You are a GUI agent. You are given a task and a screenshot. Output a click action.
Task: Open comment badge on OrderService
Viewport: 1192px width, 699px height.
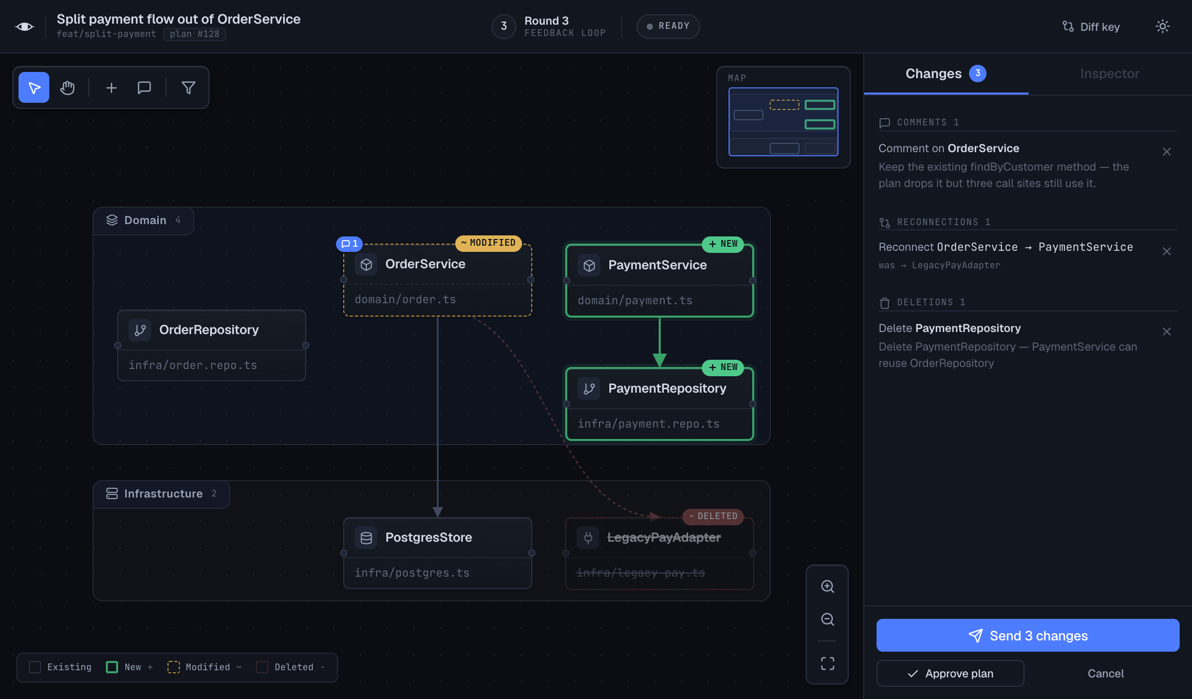[349, 244]
